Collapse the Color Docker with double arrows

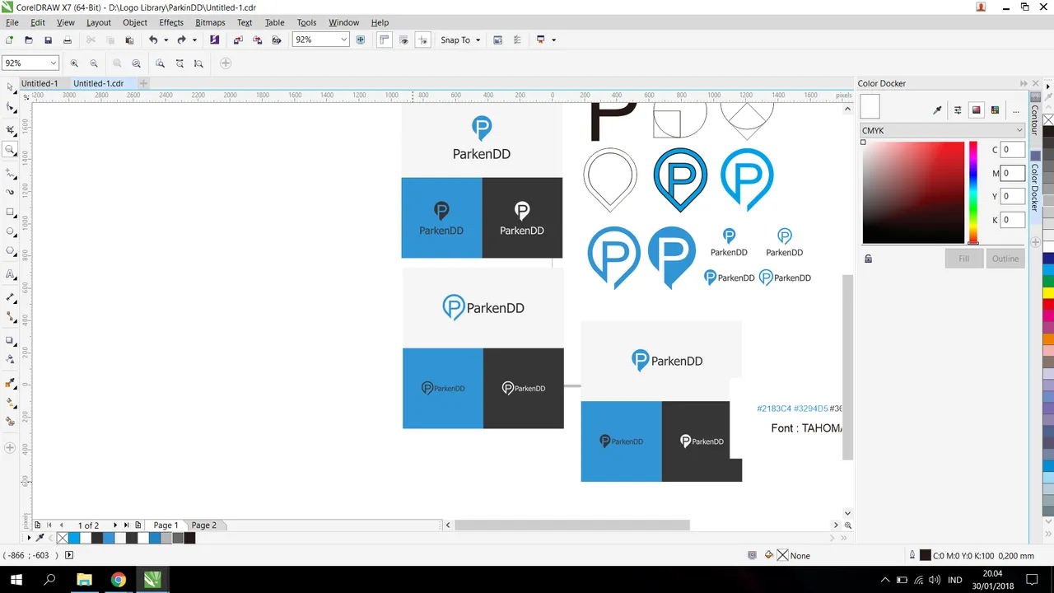pyautogui.click(x=1024, y=83)
